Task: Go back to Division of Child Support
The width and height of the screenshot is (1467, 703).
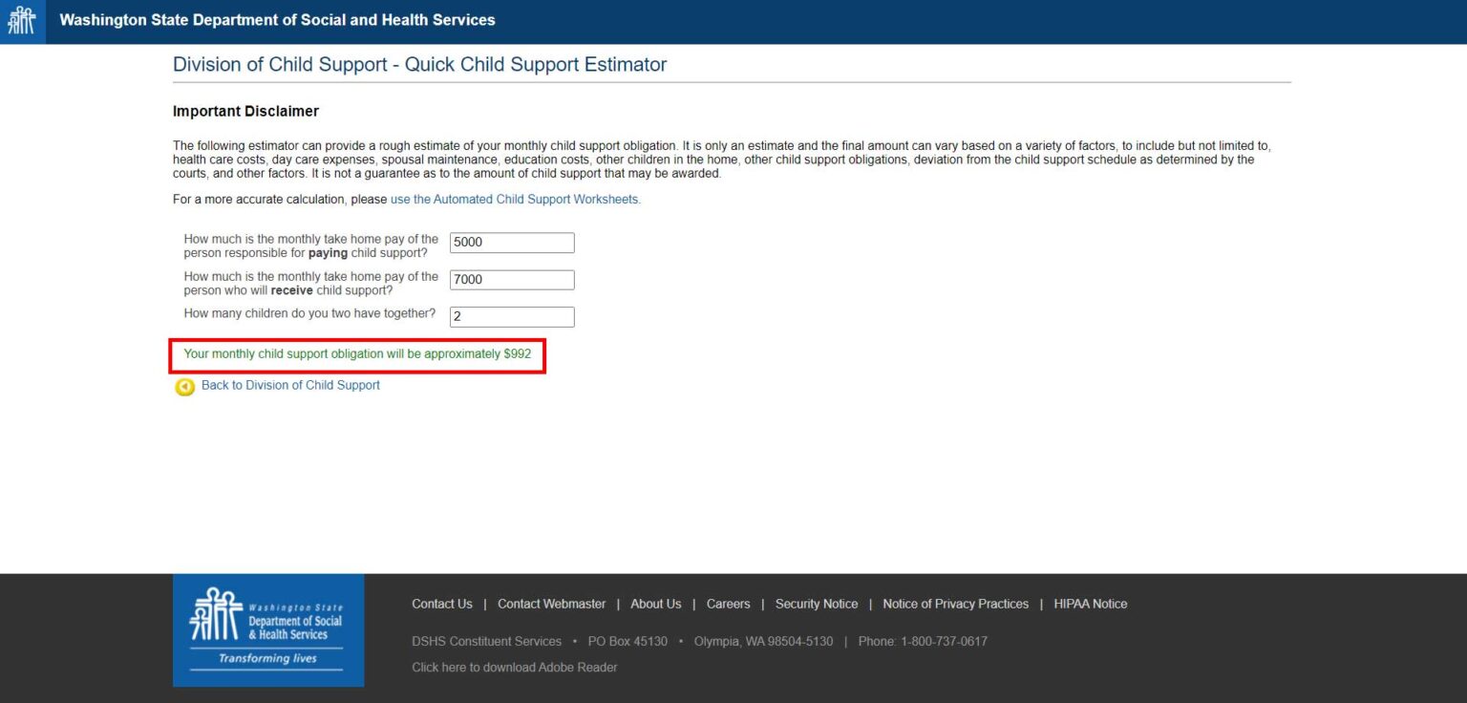Action: tap(289, 385)
